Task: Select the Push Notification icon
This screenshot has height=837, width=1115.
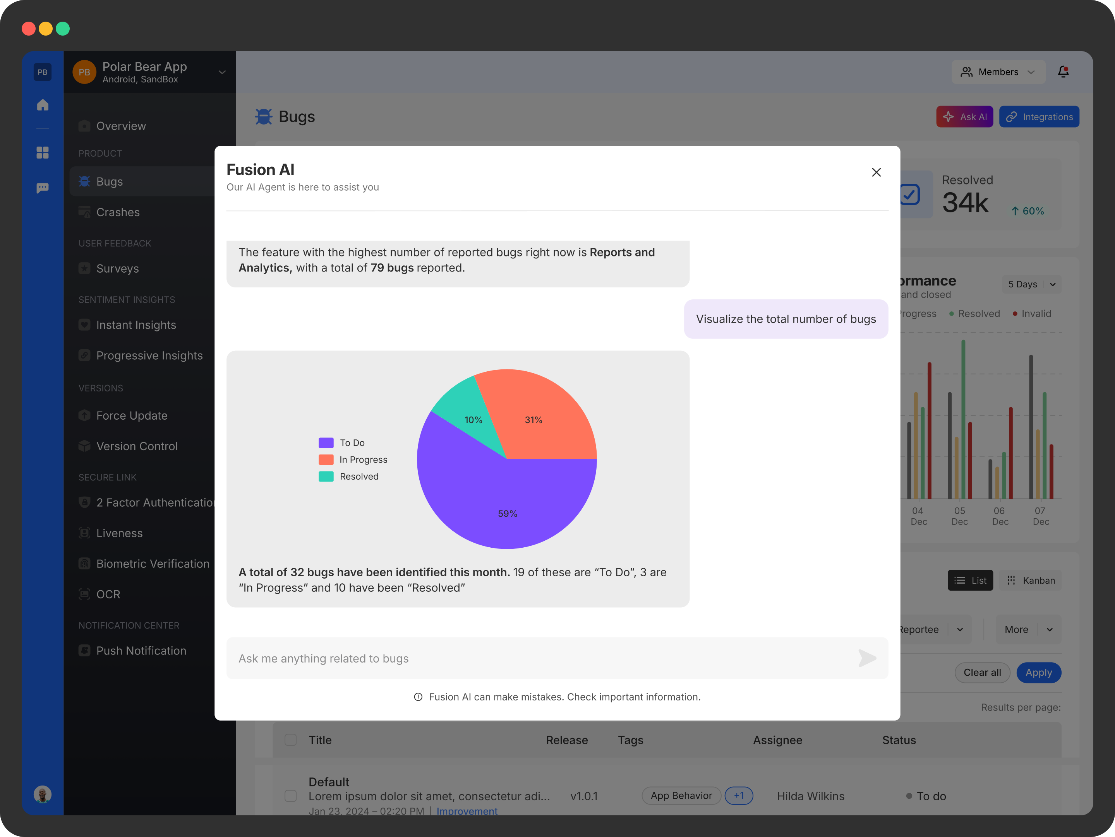Action: 84,651
